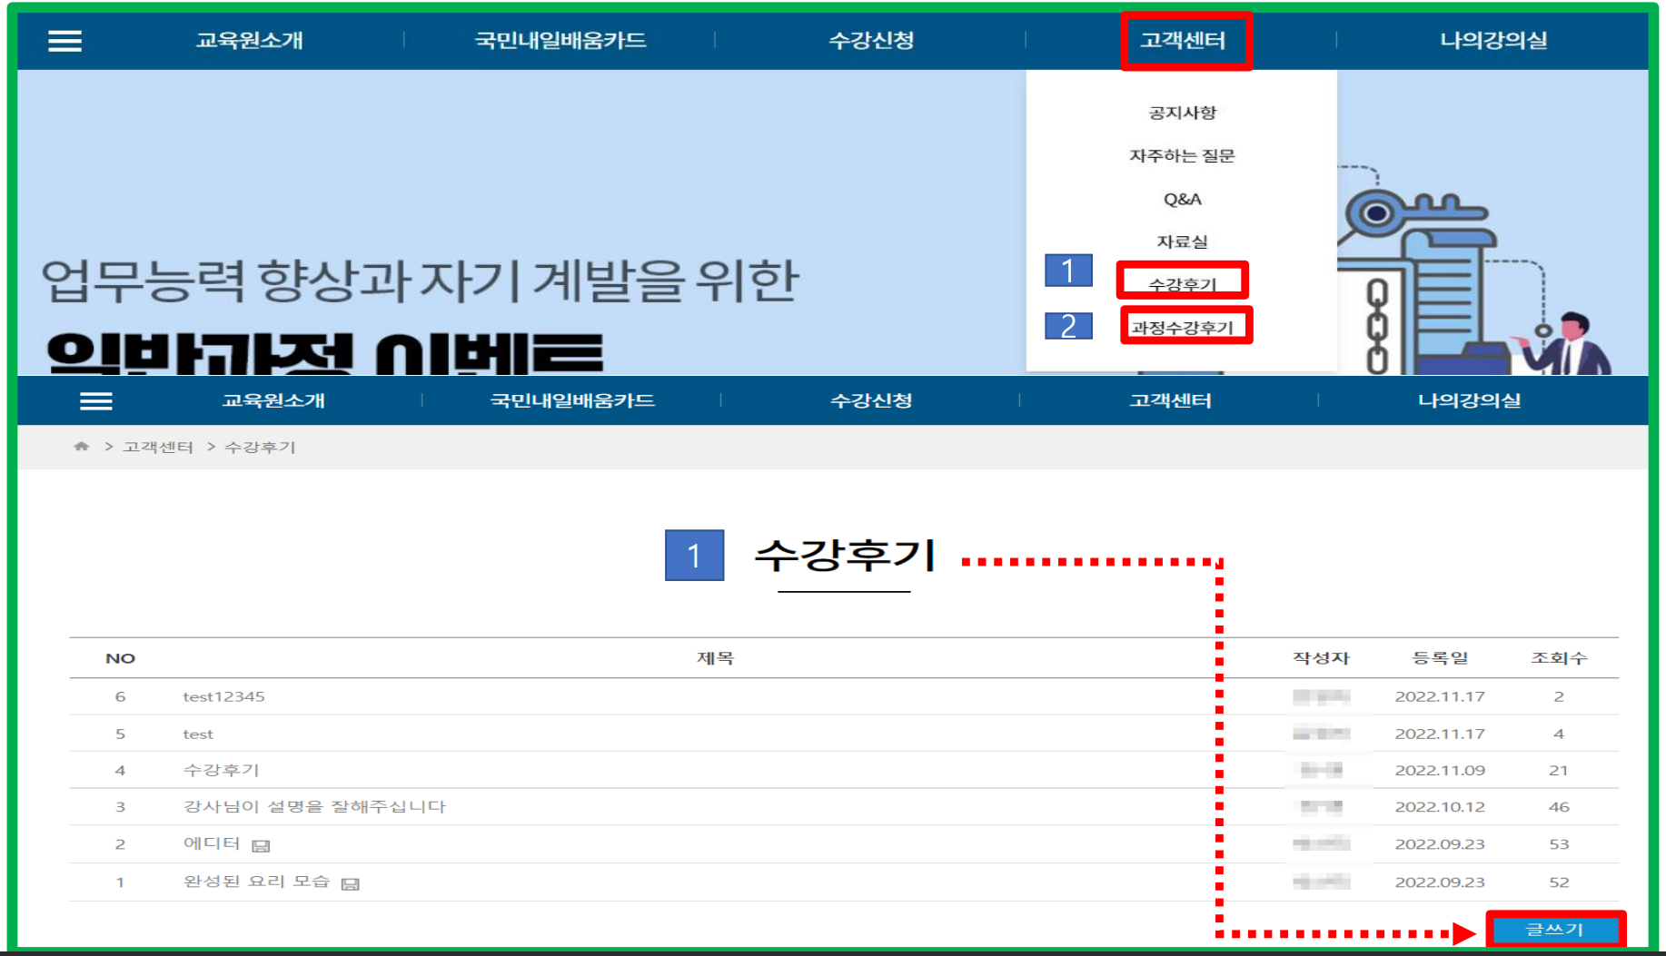Click attachment icon beside 완성된 요리 모습
Image resolution: width=1666 pixels, height=956 pixels.
click(351, 884)
